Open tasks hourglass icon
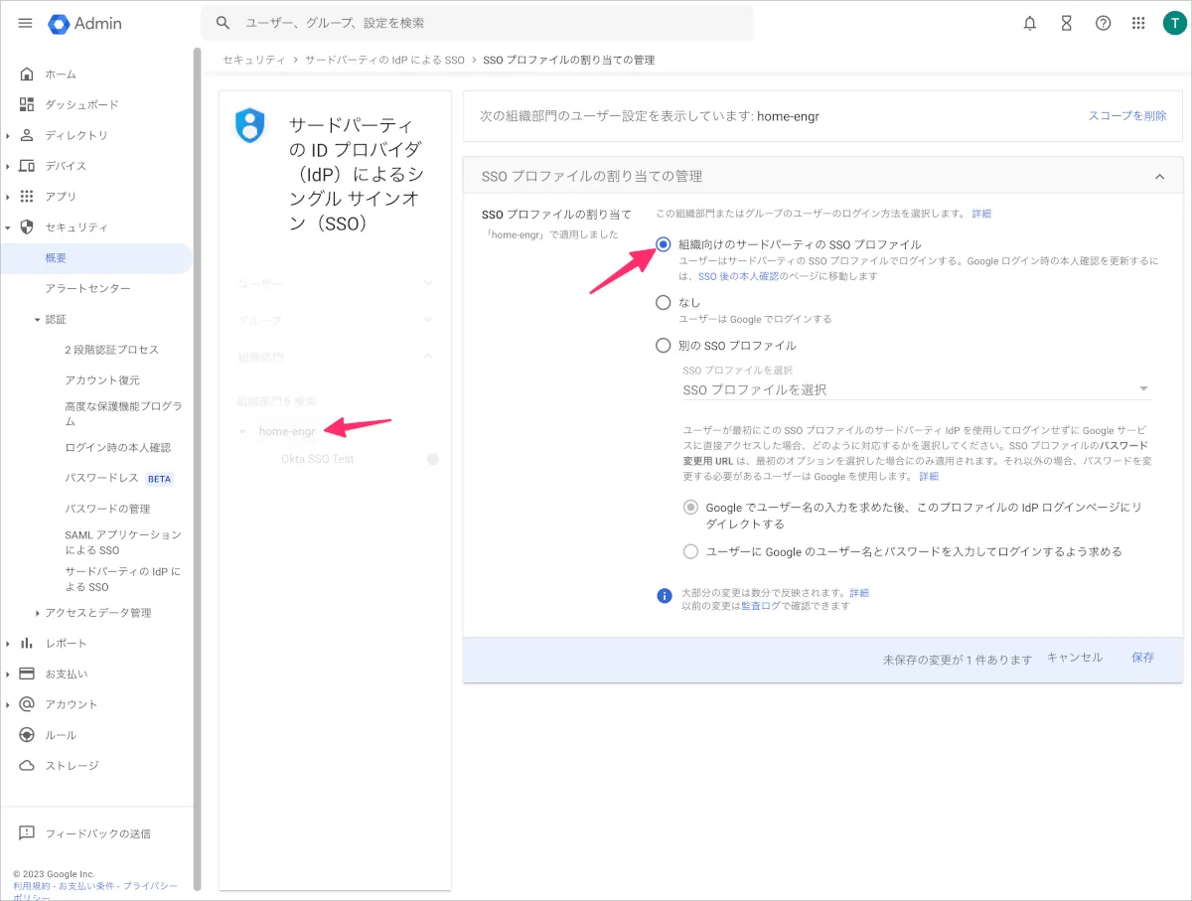The image size is (1192, 901). pyautogui.click(x=1067, y=23)
